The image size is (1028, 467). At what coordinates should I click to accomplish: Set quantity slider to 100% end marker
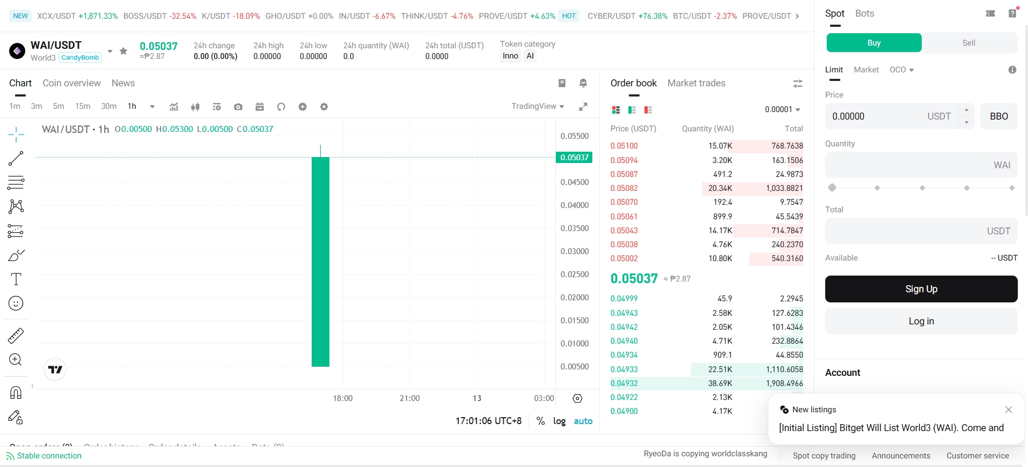pyautogui.click(x=1012, y=188)
